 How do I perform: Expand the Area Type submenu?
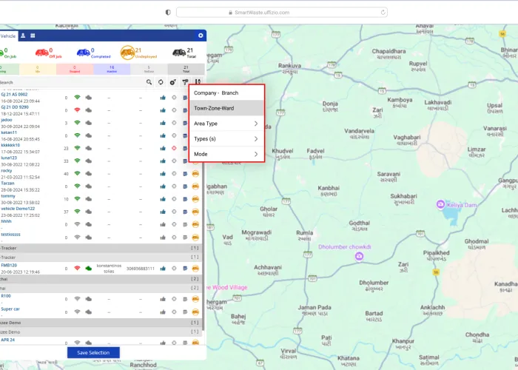pos(226,124)
